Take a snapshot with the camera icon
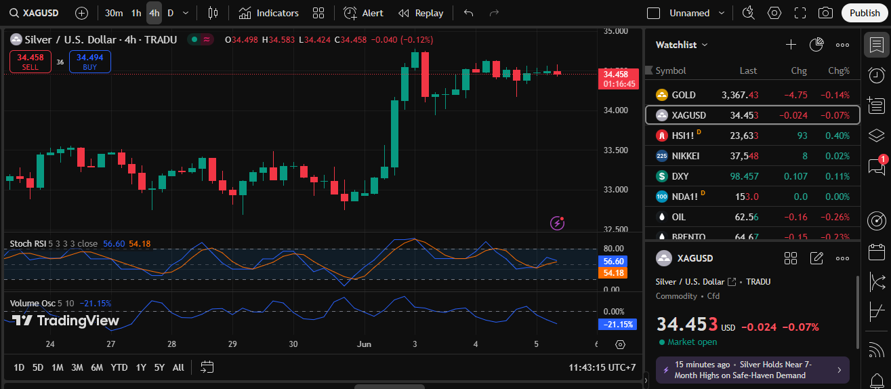Viewport: 891px width, 389px height. (x=825, y=13)
